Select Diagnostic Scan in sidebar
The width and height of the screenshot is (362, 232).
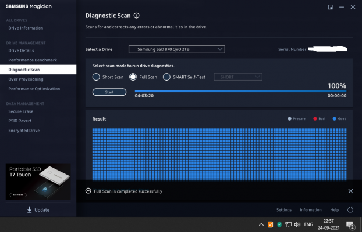[x=38, y=70]
